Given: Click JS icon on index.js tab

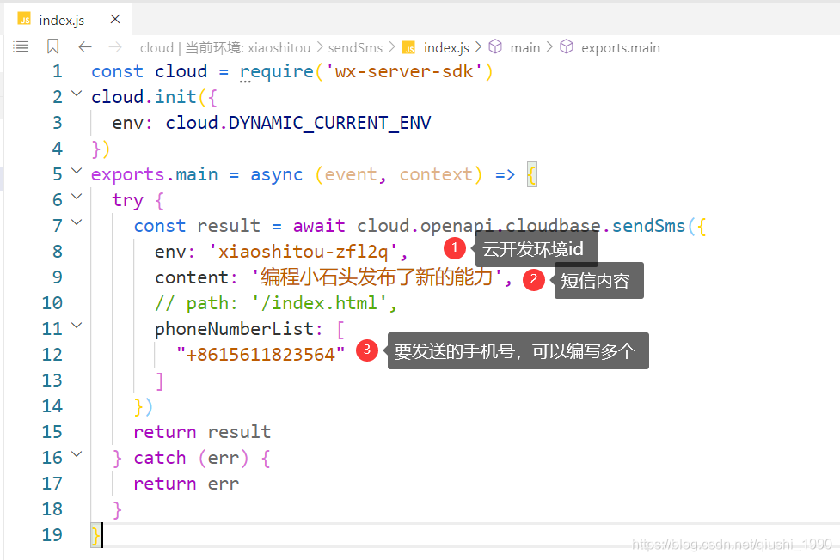Looking at the screenshot, I should click(x=24, y=19).
